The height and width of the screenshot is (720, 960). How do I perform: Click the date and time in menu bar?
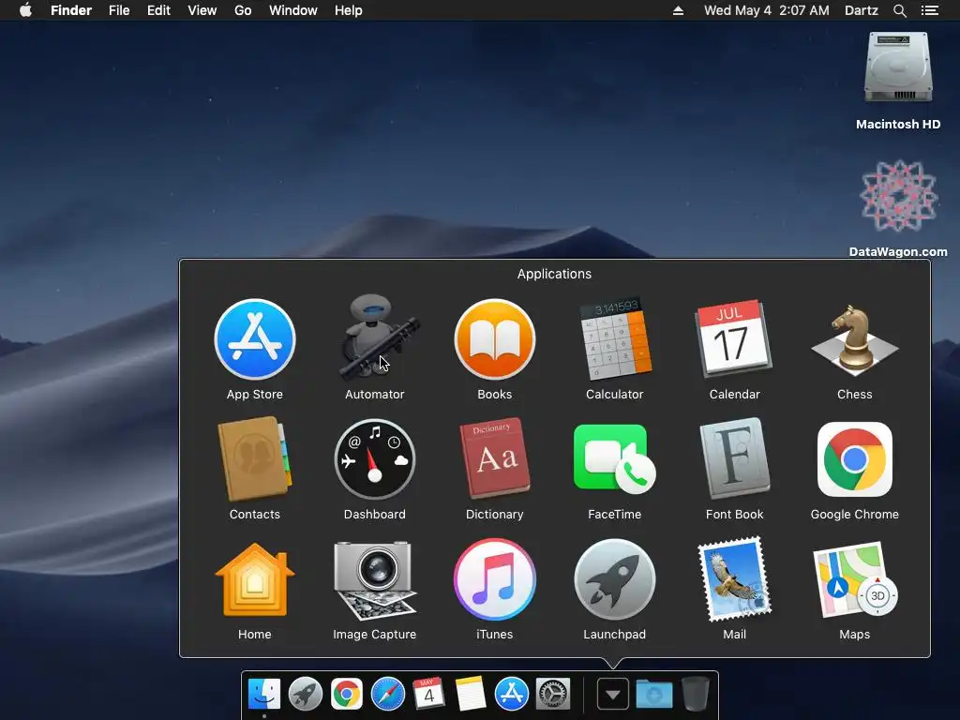tap(767, 10)
